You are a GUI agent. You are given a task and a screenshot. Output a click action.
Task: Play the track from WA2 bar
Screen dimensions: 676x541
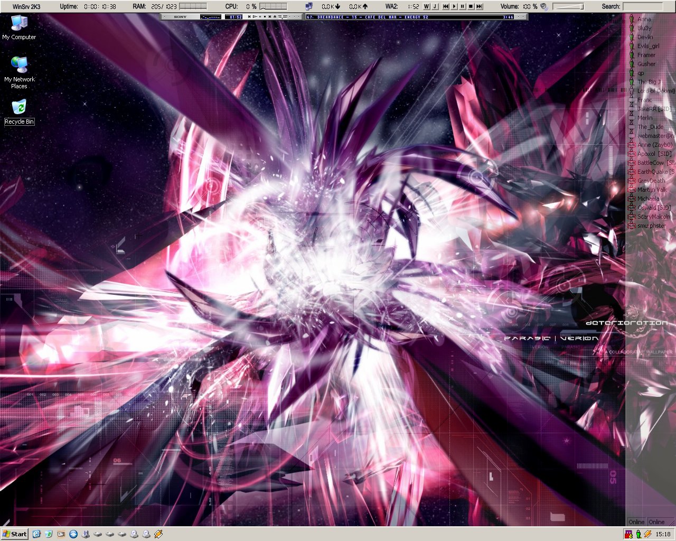click(454, 6)
